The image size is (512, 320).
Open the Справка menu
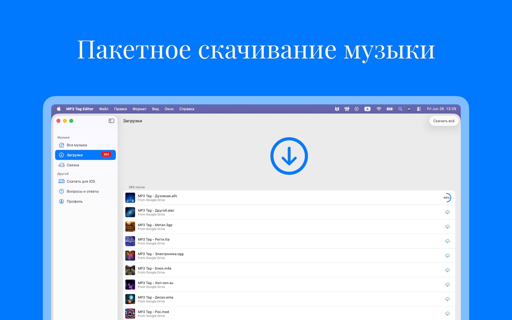(187, 109)
